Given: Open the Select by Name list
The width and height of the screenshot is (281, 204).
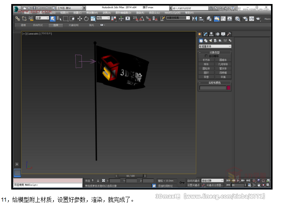Looking at the screenshot, I should [59, 19].
